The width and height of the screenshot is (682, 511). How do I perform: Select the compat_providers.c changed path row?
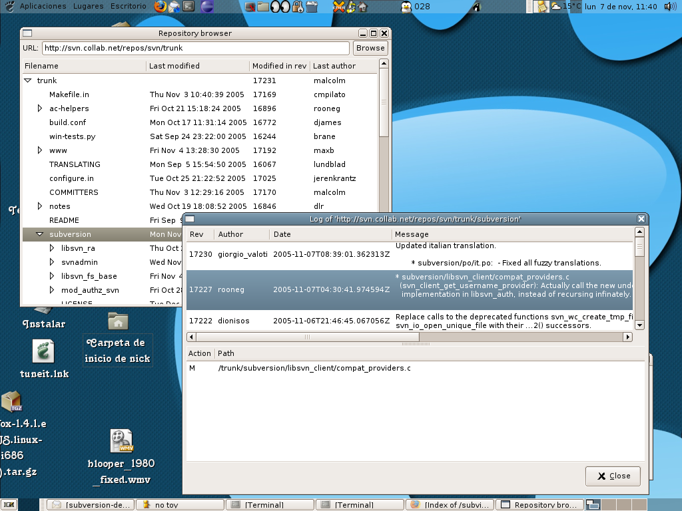coord(416,368)
